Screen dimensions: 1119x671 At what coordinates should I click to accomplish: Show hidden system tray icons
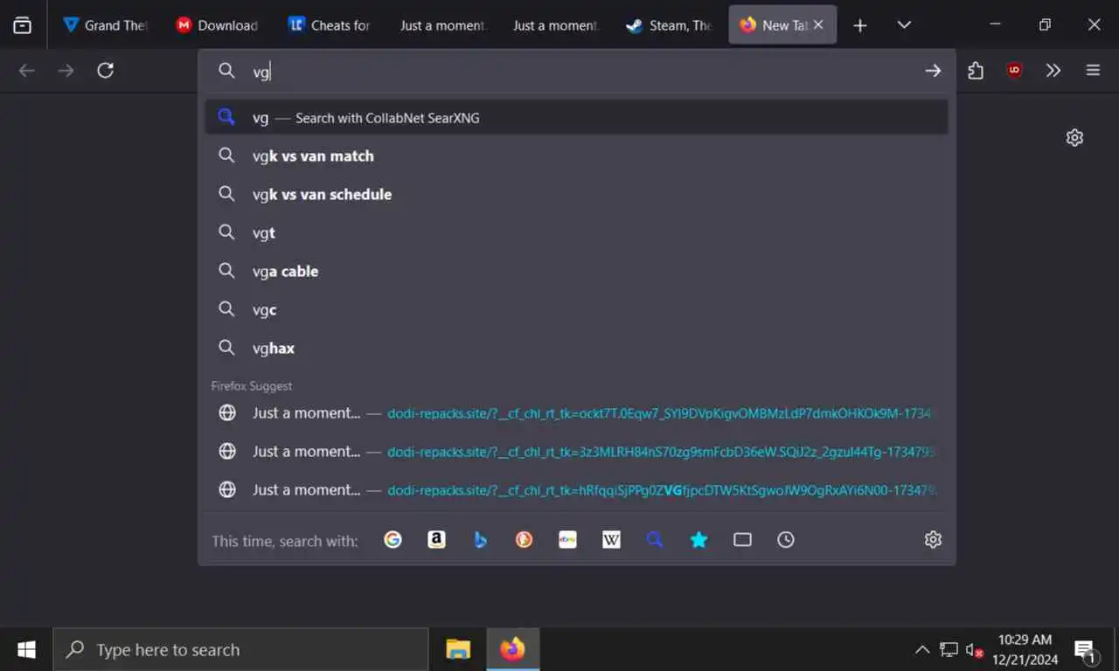(x=922, y=649)
